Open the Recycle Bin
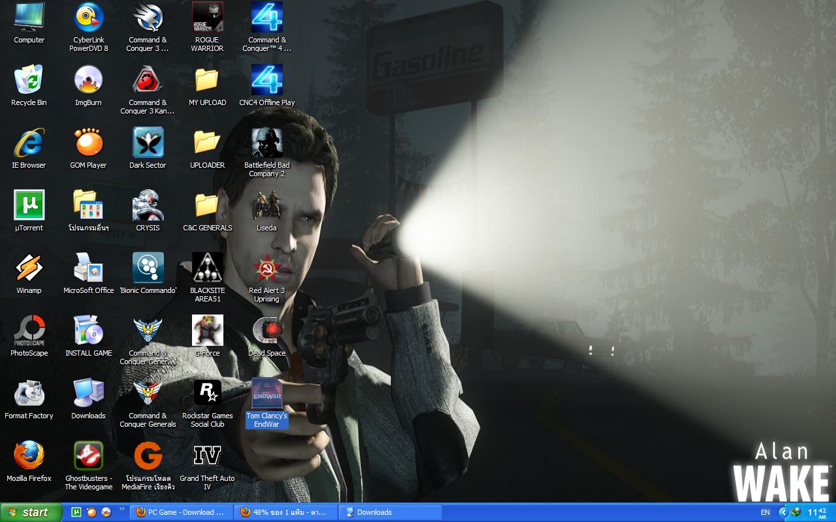The width and height of the screenshot is (836, 522). (29, 85)
